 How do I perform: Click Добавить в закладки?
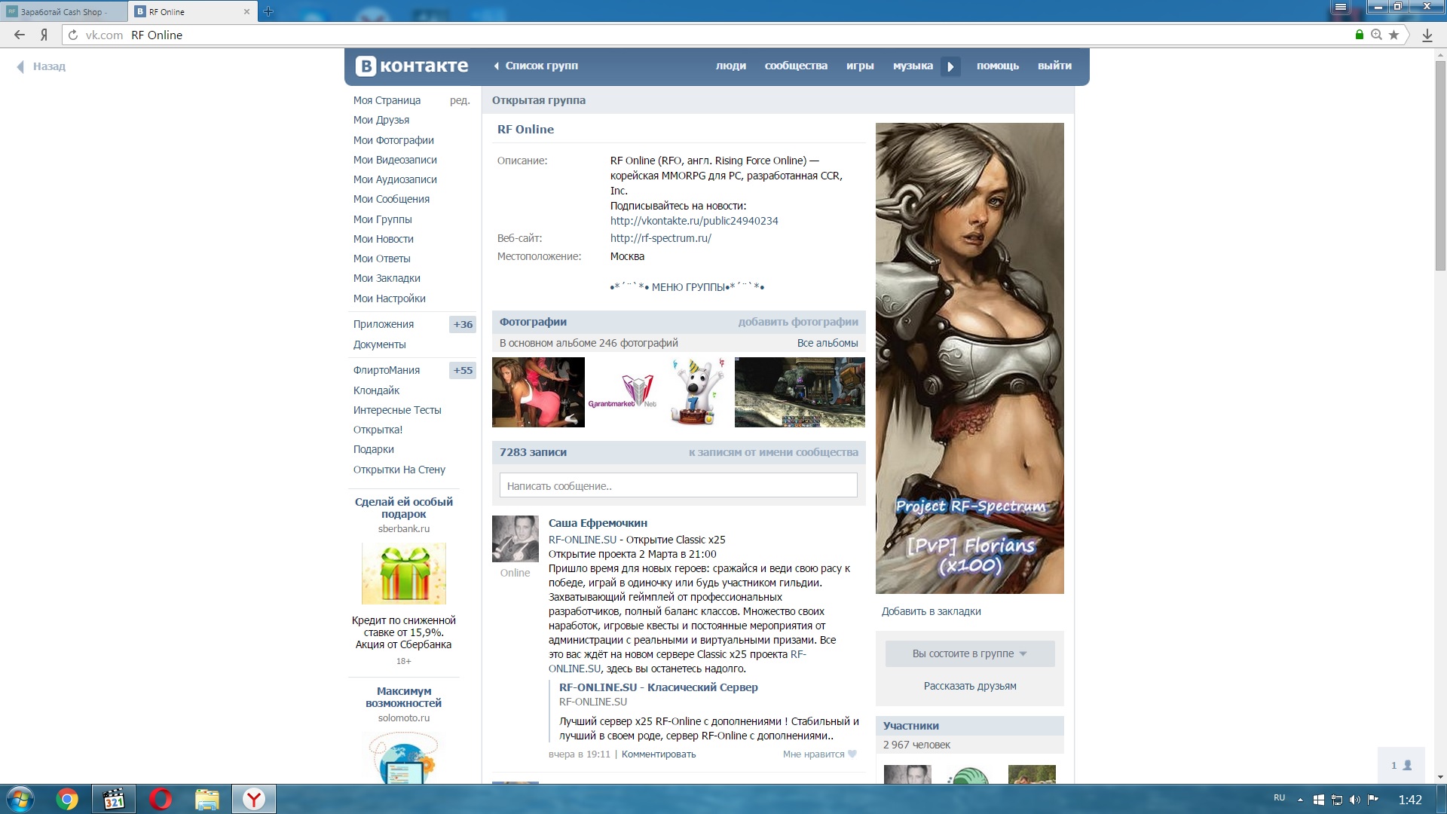point(932,611)
